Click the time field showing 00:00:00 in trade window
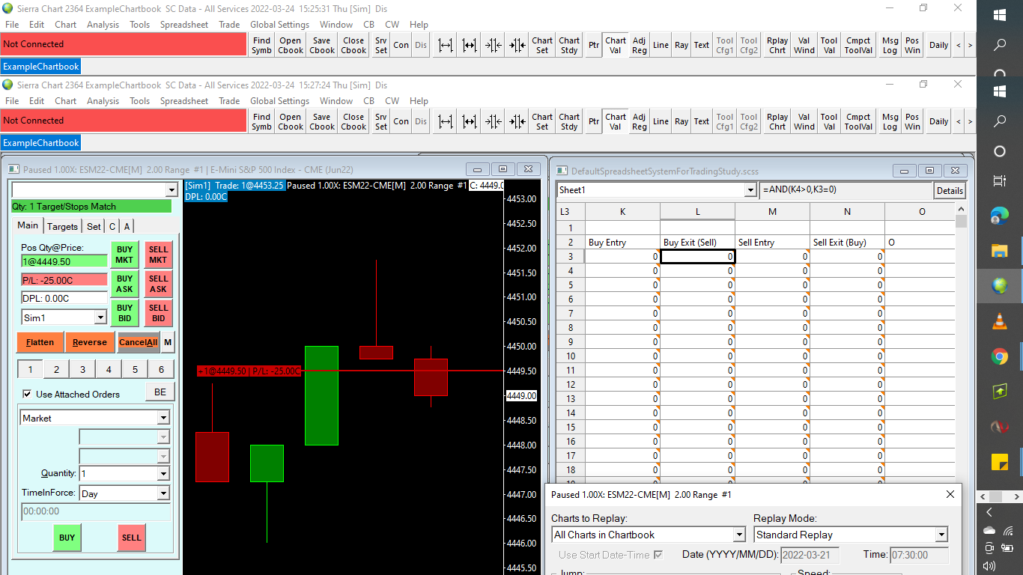Image resolution: width=1023 pixels, height=575 pixels. point(95,512)
